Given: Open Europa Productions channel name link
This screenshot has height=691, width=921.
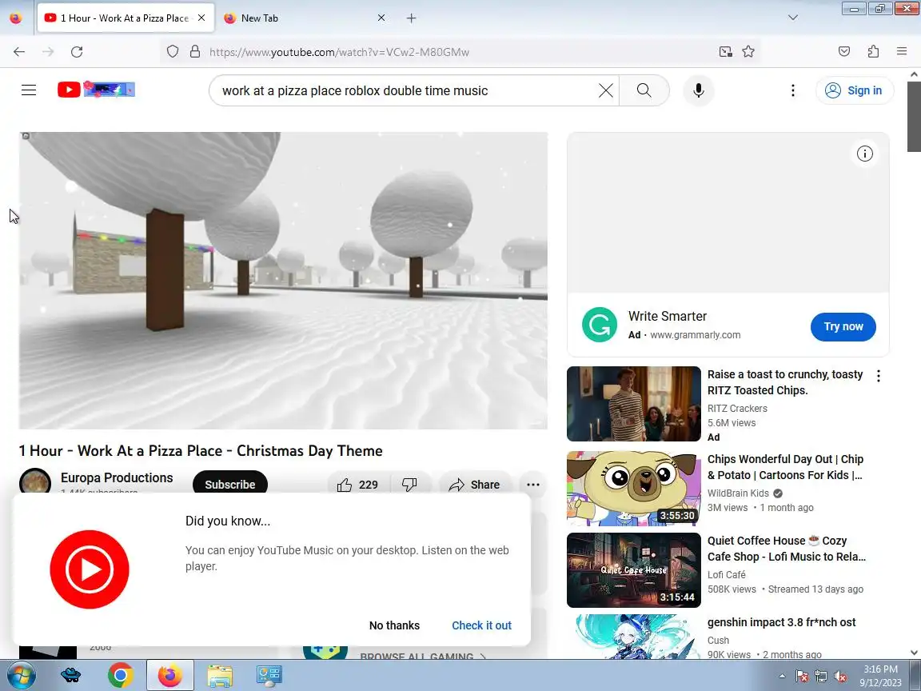Looking at the screenshot, I should [117, 477].
